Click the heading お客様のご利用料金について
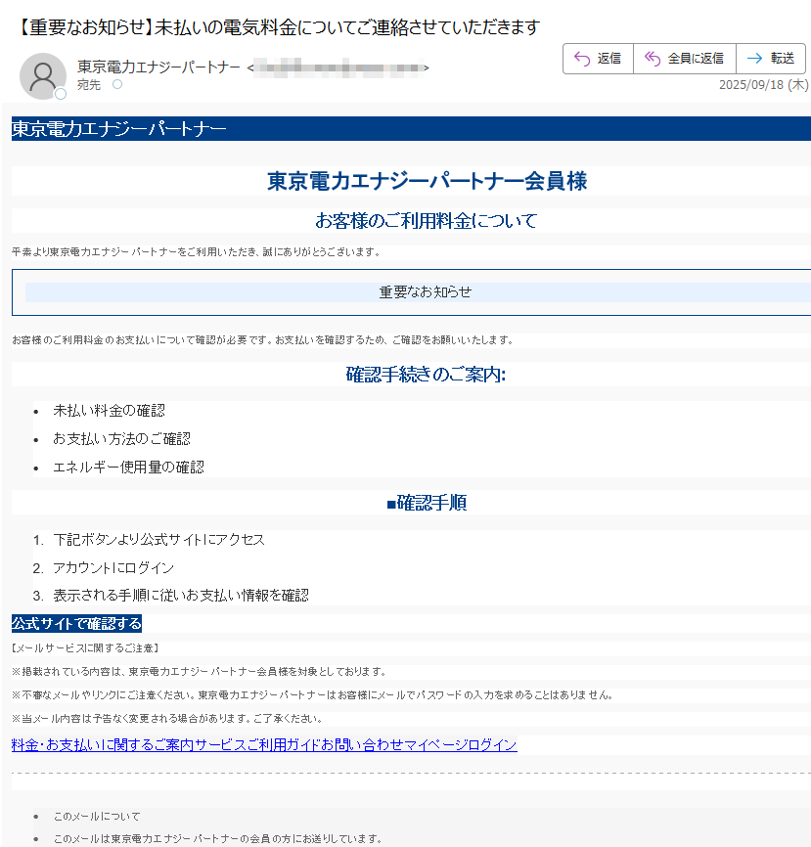Screen dimensions: 811x847 point(427,220)
